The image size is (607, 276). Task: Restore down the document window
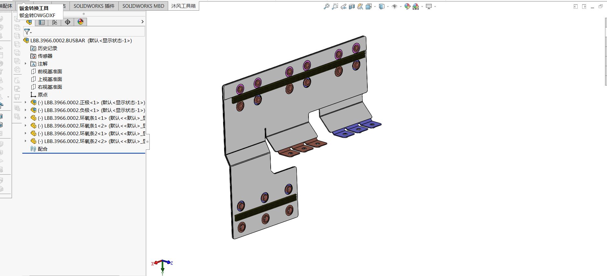pyautogui.click(x=601, y=6)
